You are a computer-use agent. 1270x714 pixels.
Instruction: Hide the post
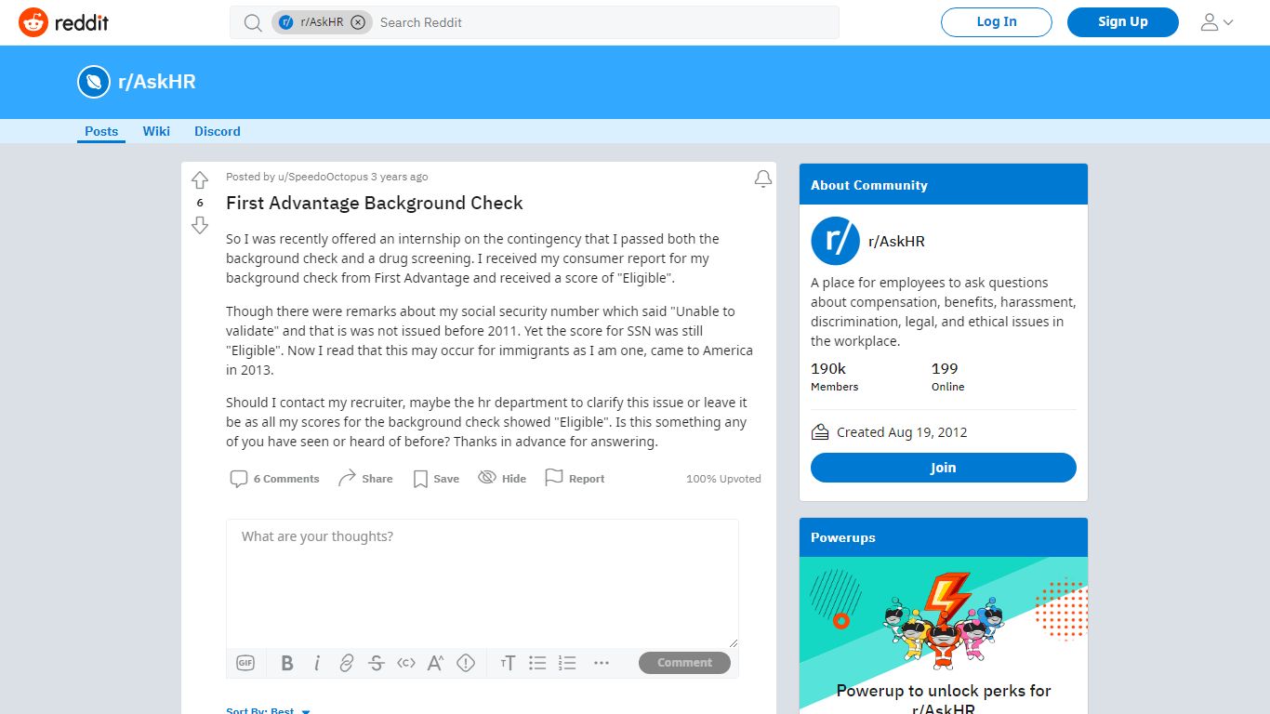click(x=502, y=479)
